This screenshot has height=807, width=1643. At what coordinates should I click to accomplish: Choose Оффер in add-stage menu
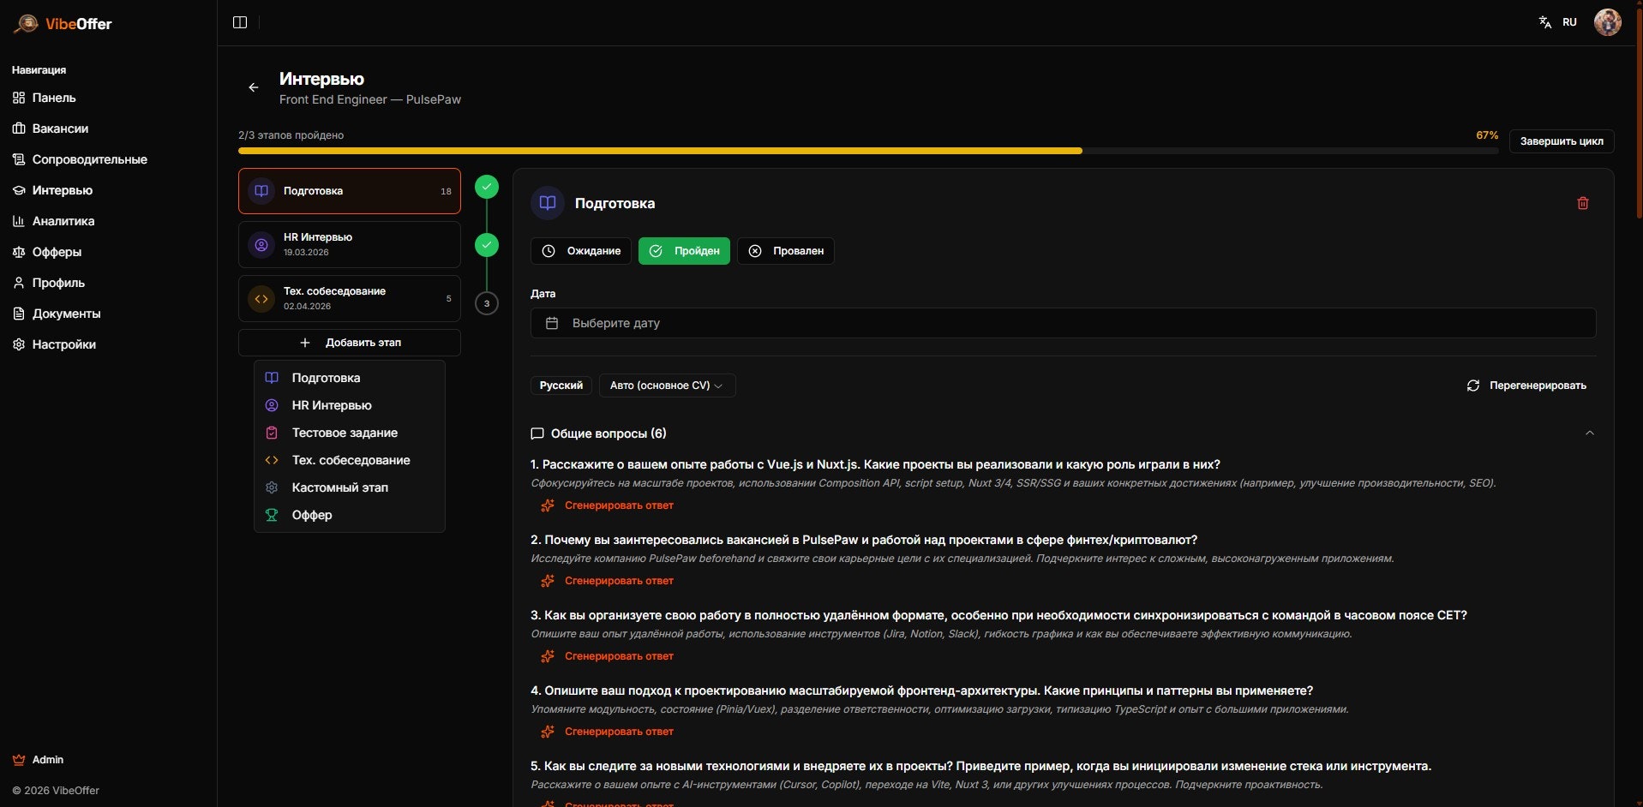tap(350, 515)
